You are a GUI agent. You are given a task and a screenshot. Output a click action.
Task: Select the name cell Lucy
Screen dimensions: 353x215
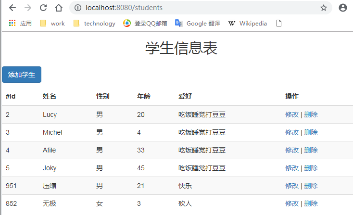pos(50,114)
